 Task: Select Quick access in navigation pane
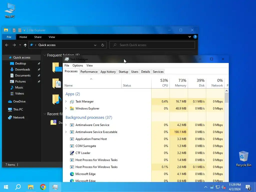(x=21, y=57)
